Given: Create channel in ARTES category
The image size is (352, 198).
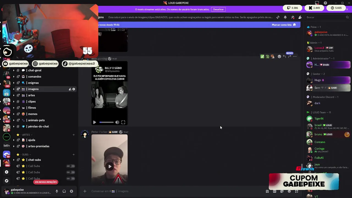Looking at the screenshot, I should 73,135.
